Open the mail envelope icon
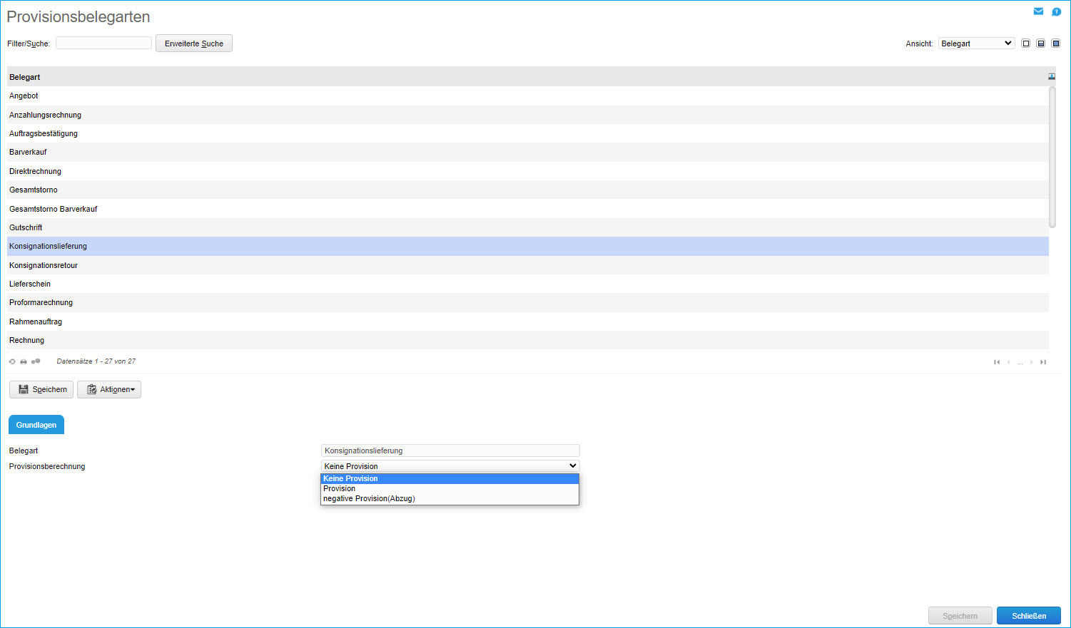 1038,11
